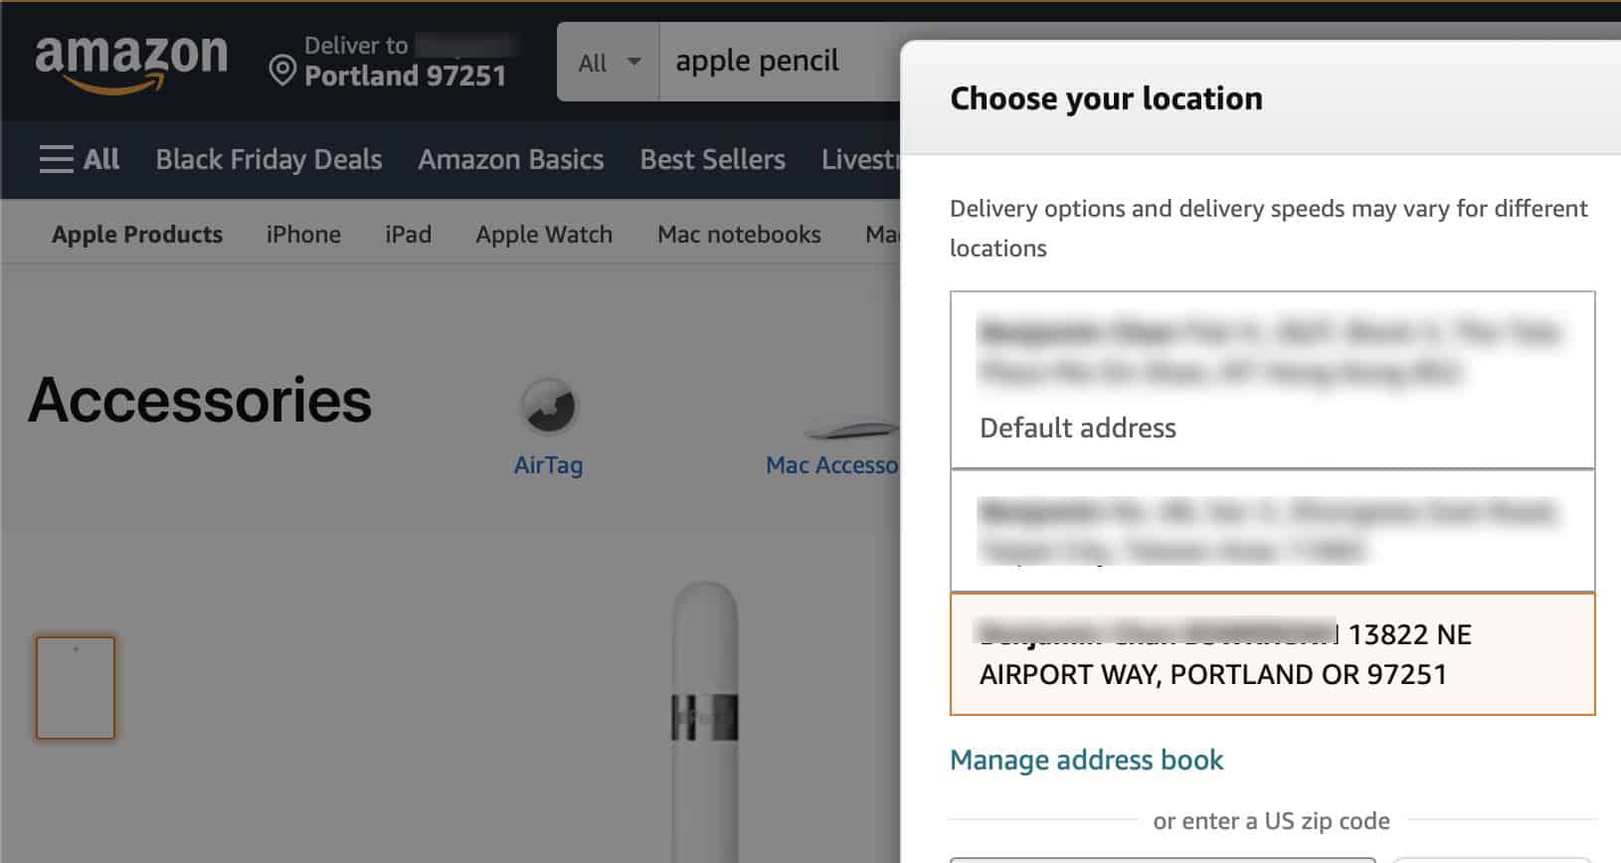Click Manage address book link

pos(1086,760)
